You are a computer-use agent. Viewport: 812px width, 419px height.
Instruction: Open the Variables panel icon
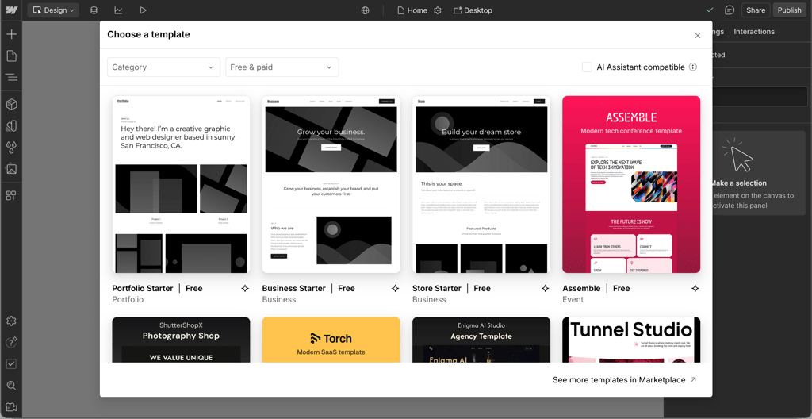click(11, 126)
